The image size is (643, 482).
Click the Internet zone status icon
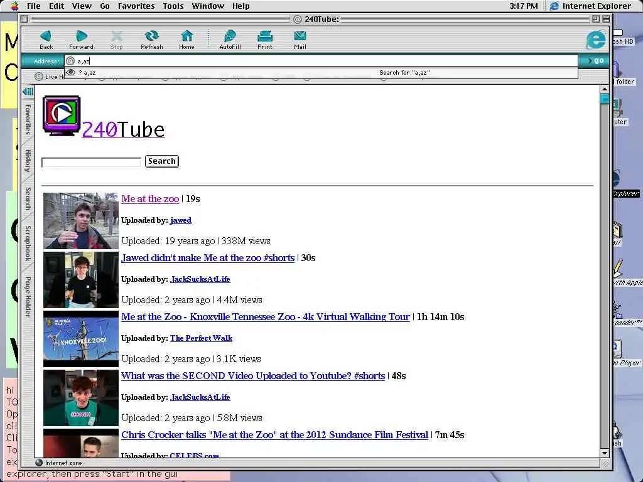pyautogui.click(x=39, y=463)
